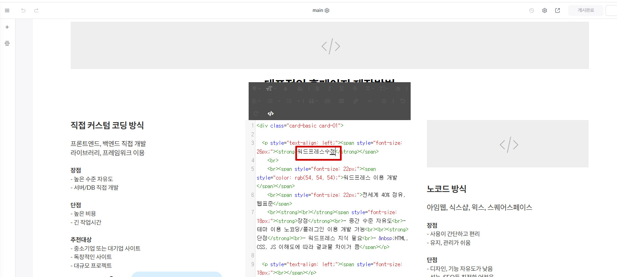Select the background color paint bucket

tap(300, 89)
